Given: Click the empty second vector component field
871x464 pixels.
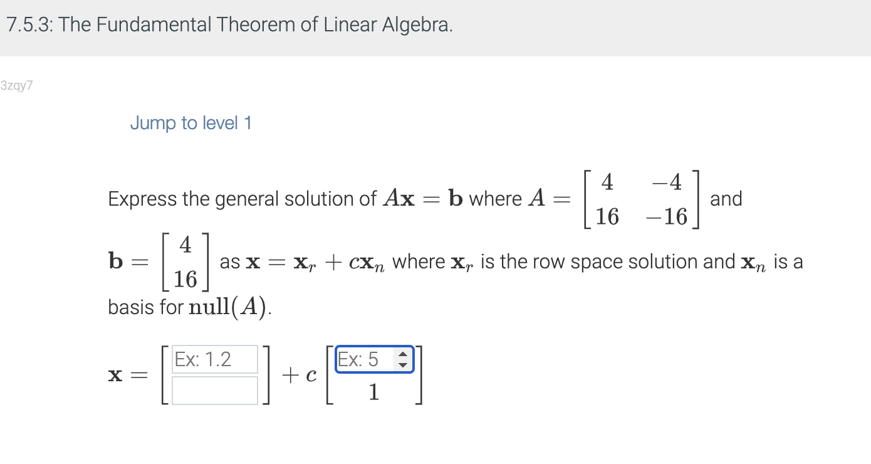Looking at the screenshot, I should click(x=214, y=390).
